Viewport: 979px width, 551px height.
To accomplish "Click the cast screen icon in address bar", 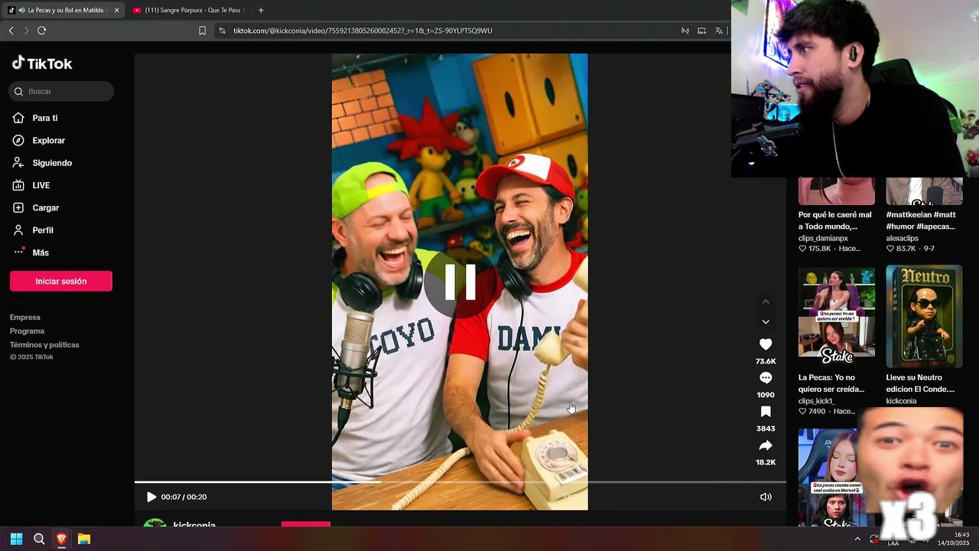I will pos(701,31).
